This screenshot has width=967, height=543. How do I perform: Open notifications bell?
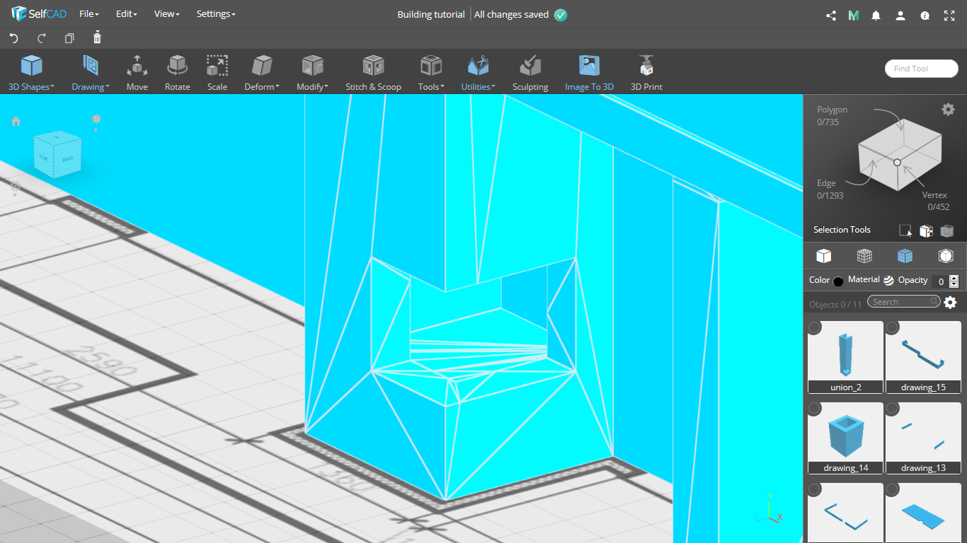(x=876, y=15)
